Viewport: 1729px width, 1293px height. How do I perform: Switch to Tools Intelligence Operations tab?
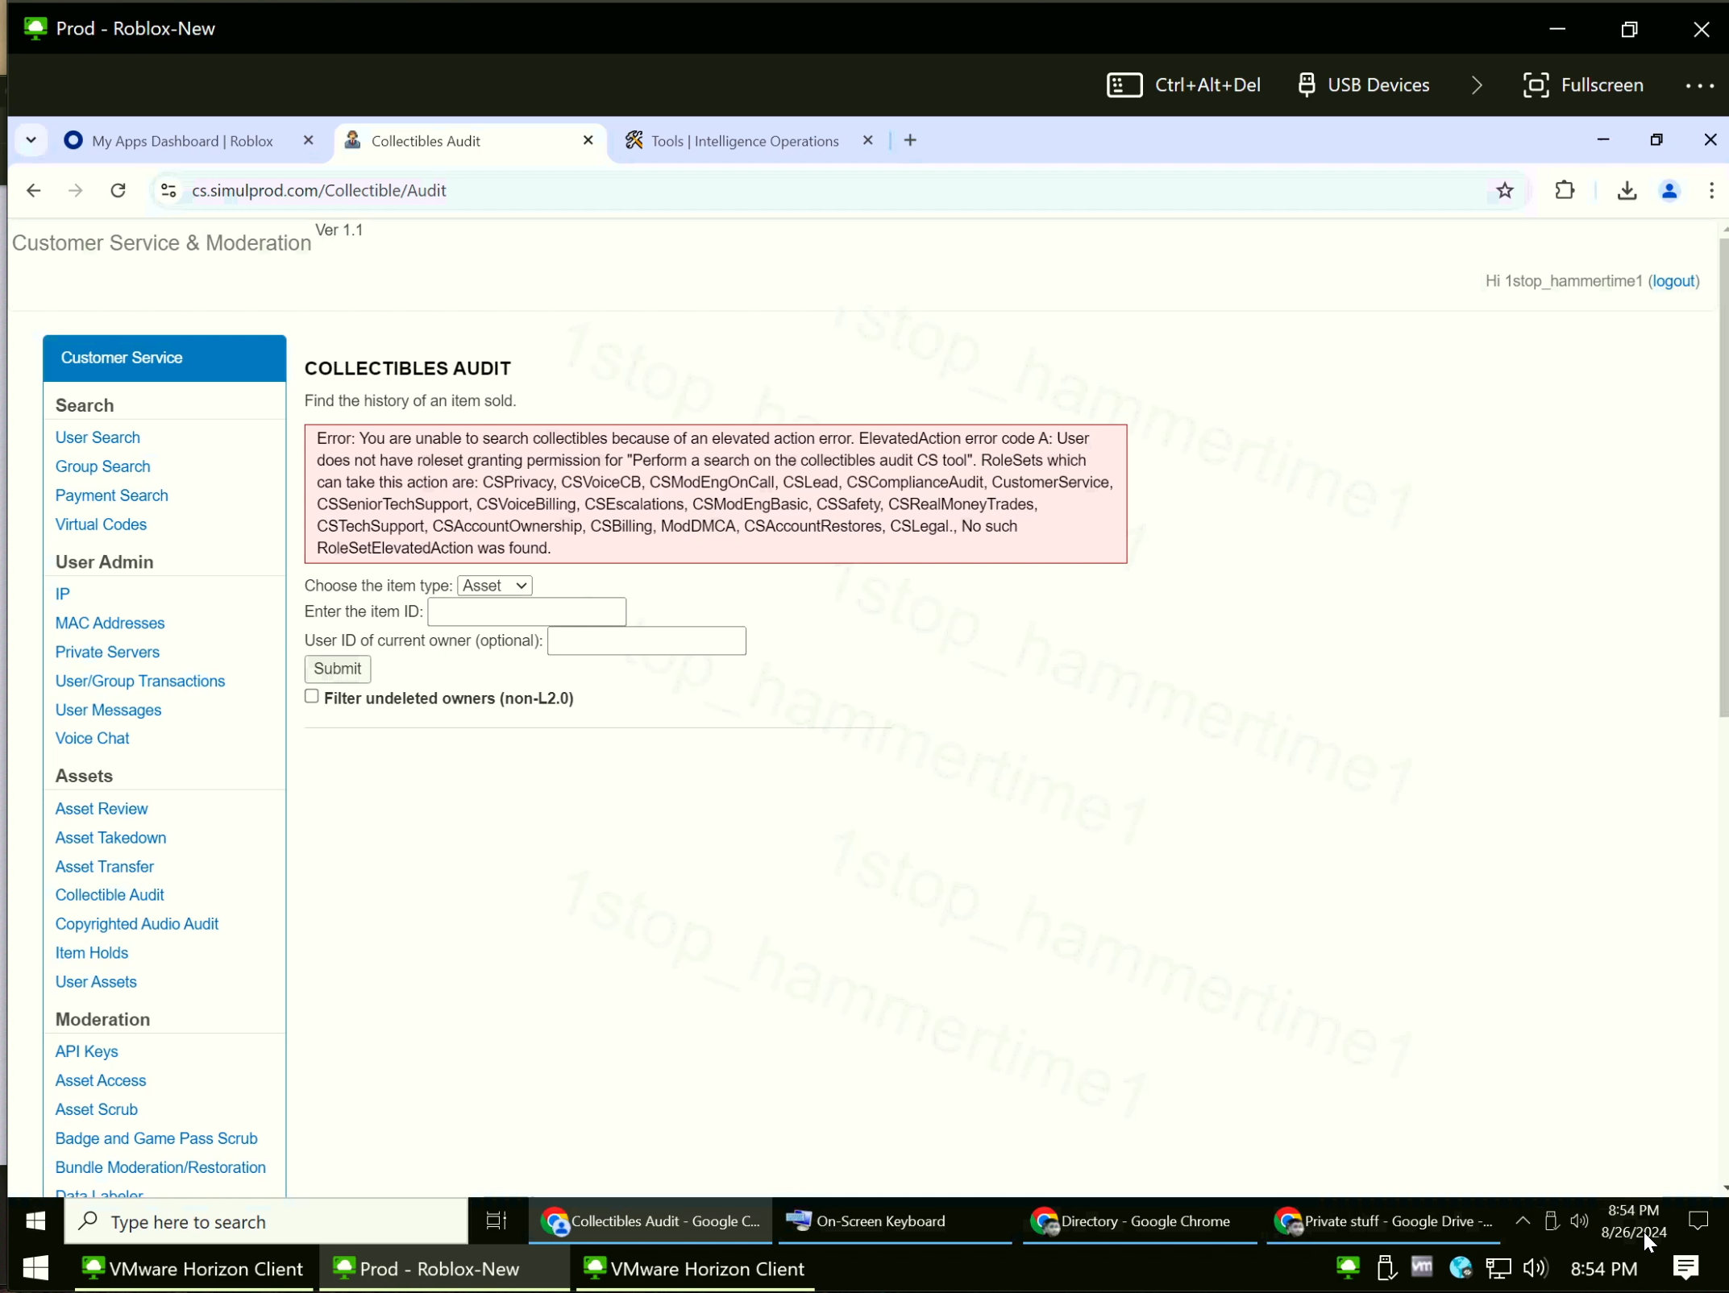745,141
